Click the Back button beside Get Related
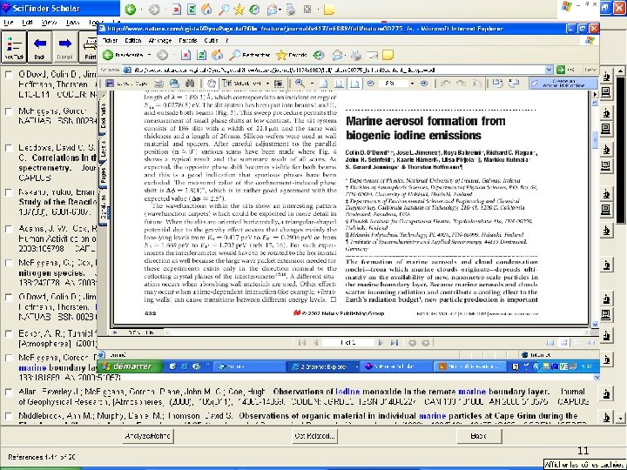Viewport: 627px width, 470px height. tap(479, 436)
